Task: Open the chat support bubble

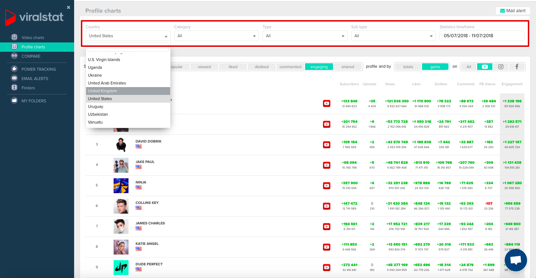Action: tap(516, 260)
